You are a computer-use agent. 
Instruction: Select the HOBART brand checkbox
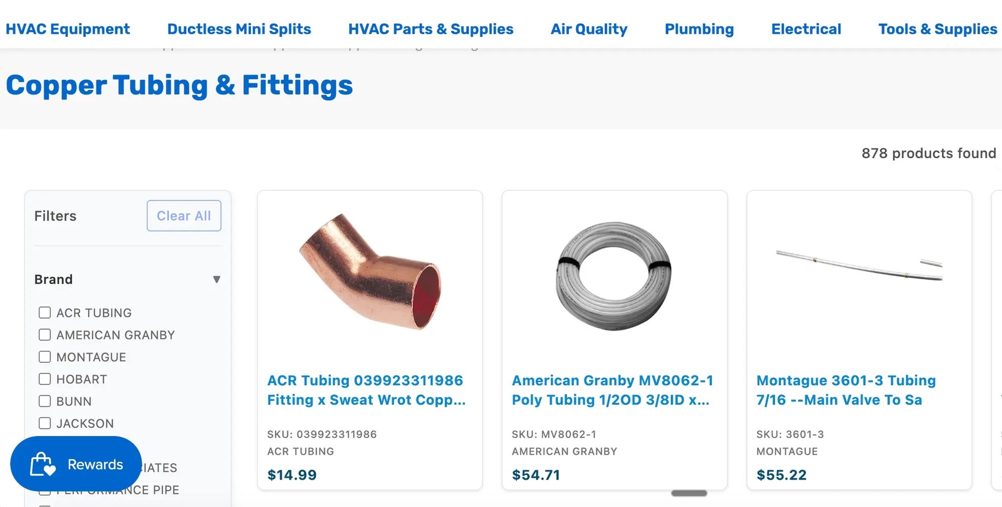[45, 379]
